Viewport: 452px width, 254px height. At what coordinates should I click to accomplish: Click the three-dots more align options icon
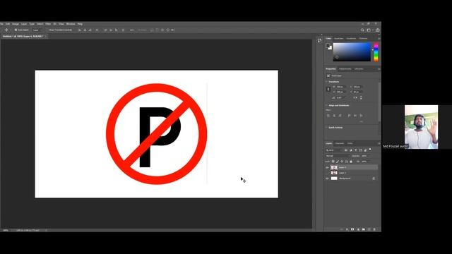click(132, 30)
